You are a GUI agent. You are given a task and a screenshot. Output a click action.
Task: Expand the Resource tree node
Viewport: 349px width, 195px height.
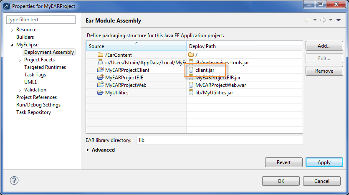[12, 30]
